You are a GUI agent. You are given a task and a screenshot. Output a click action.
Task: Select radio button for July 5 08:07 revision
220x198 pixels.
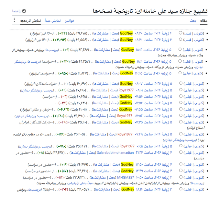click(x=181, y=83)
